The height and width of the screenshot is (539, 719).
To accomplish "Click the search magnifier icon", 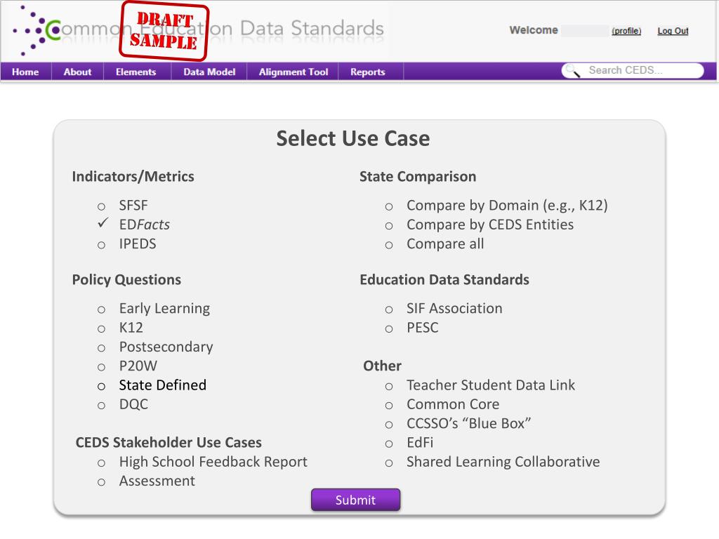I will (x=573, y=70).
